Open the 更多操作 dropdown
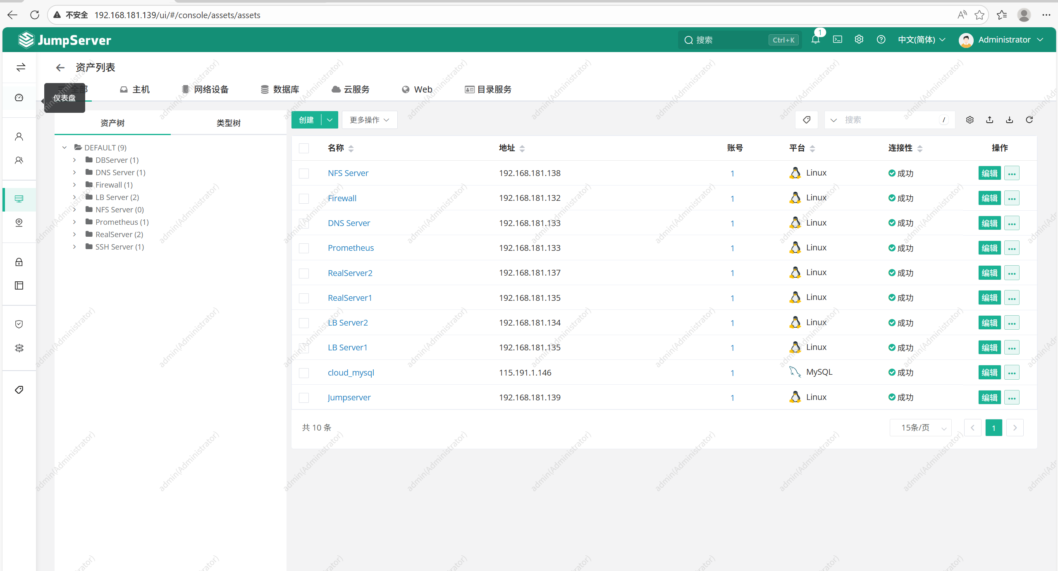Image resolution: width=1058 pixels, height=571 pixels. (x=369, y=120)
